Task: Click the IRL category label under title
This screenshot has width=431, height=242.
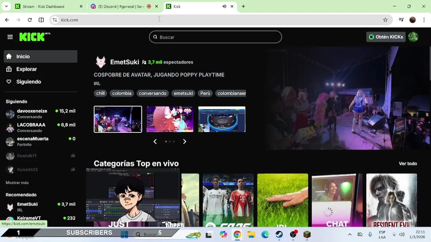Action: point(97,84)
